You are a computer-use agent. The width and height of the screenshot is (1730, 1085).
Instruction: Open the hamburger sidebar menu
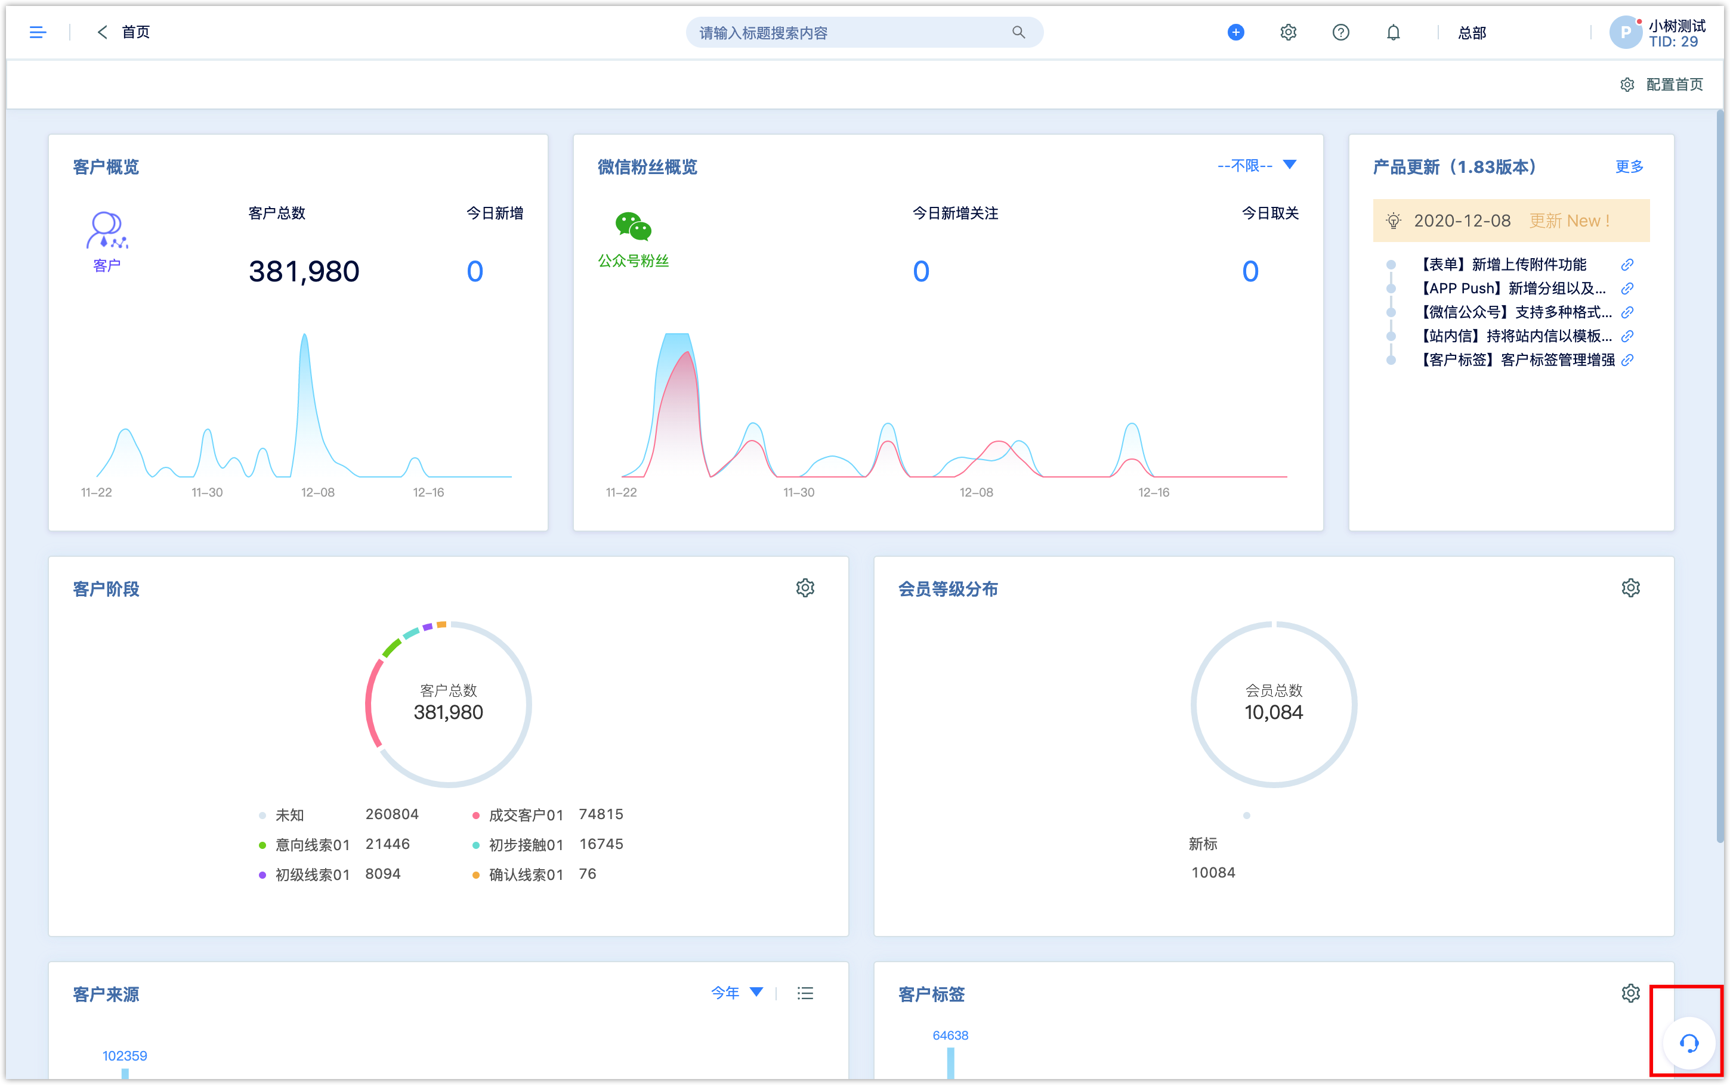pos(38,32)
